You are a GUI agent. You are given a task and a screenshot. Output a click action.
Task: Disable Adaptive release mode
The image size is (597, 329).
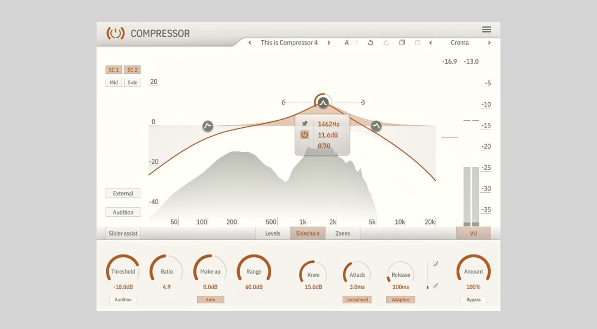coord(400,299)
